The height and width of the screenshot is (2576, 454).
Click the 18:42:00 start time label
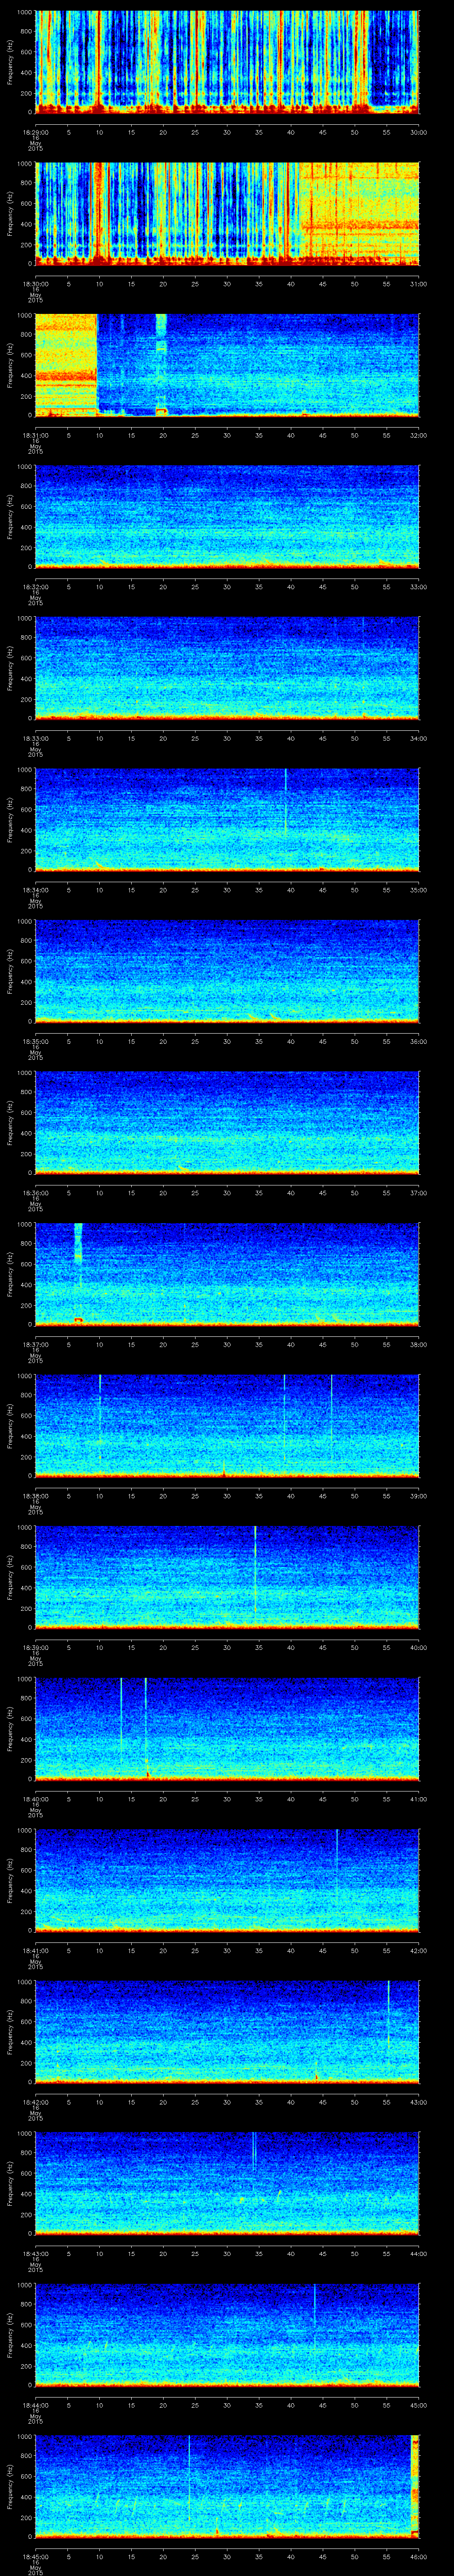tap(35, 2102)
